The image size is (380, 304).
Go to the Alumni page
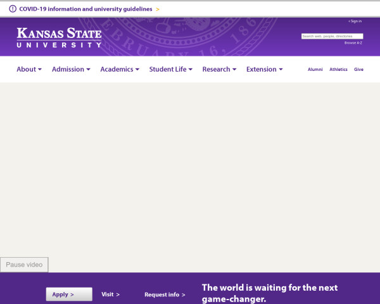click(315, 69)
